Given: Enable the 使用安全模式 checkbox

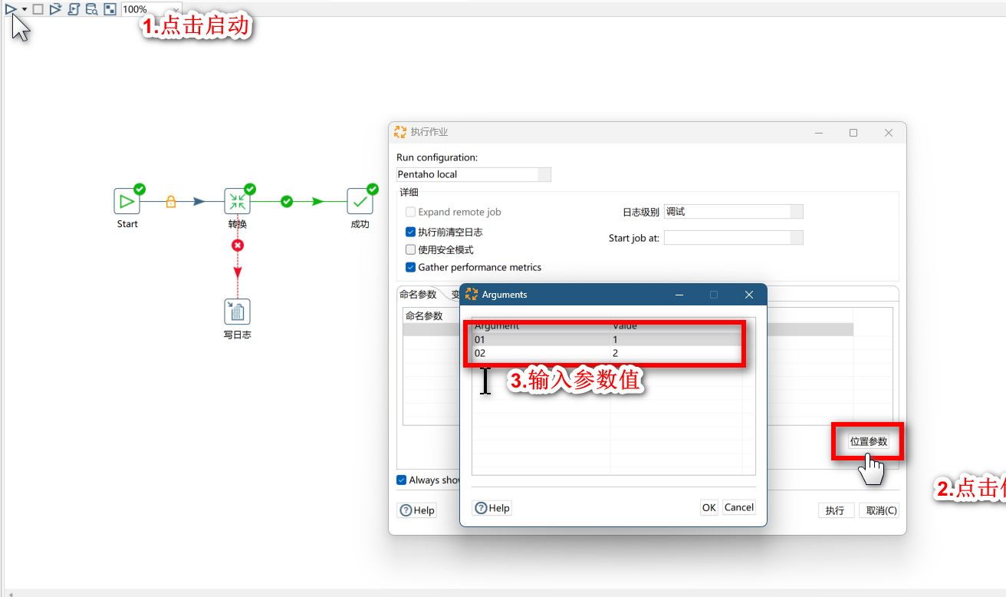Looking at the screenshot, I should point(411,249).
